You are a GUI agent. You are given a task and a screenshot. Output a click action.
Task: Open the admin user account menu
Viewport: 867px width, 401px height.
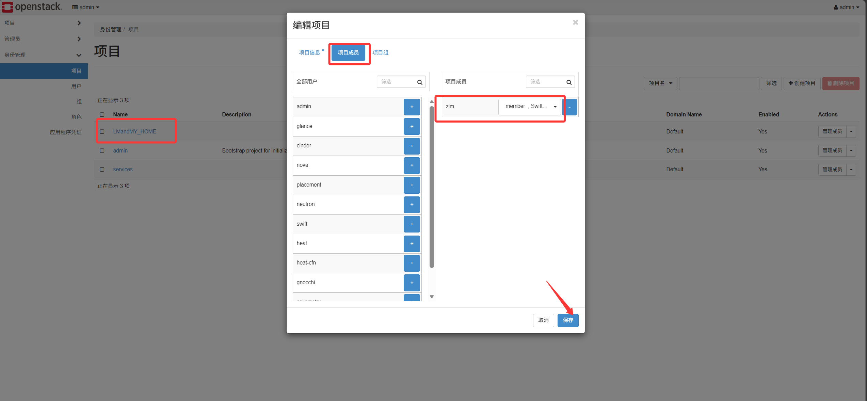pyautogui.click(x=846, y=7)
